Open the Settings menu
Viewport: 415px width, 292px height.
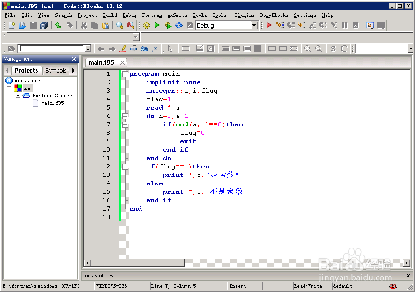(x=305, y=15)
